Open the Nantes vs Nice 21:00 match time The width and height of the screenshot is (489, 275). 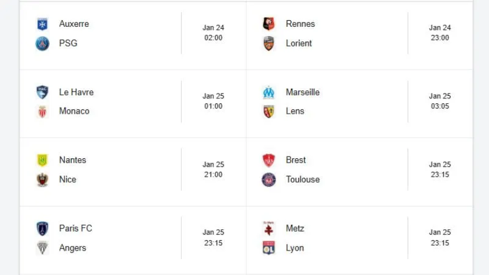213,174
